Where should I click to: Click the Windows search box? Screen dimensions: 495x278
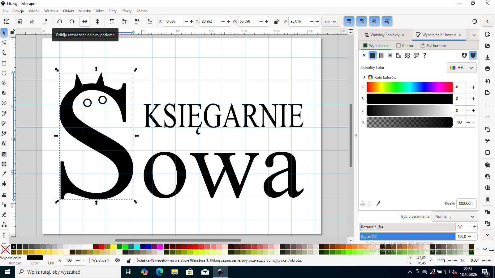pos(68,272)
